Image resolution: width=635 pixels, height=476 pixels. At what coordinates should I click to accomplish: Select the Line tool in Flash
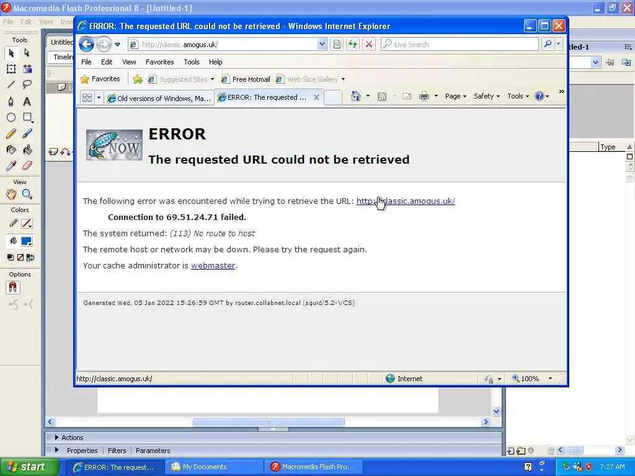[11, 84]
